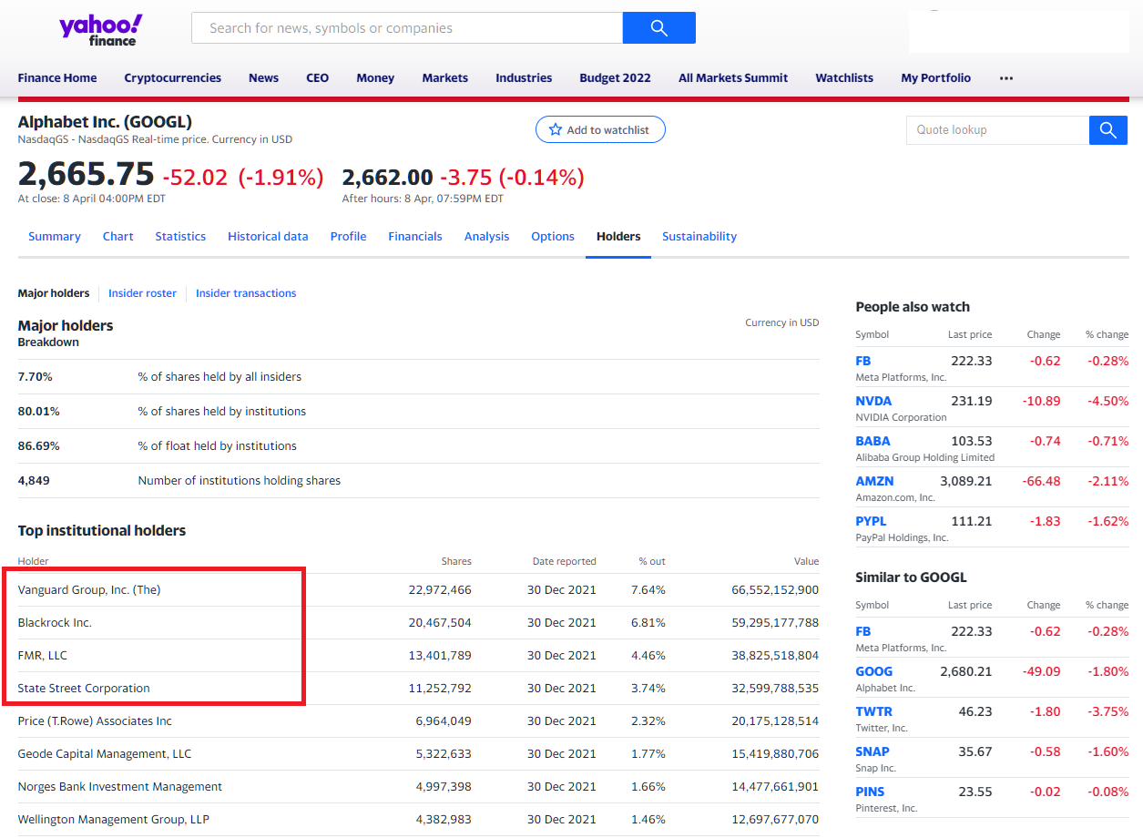
Task: Open Industries in the navigation bar
Action: (524, 78)
